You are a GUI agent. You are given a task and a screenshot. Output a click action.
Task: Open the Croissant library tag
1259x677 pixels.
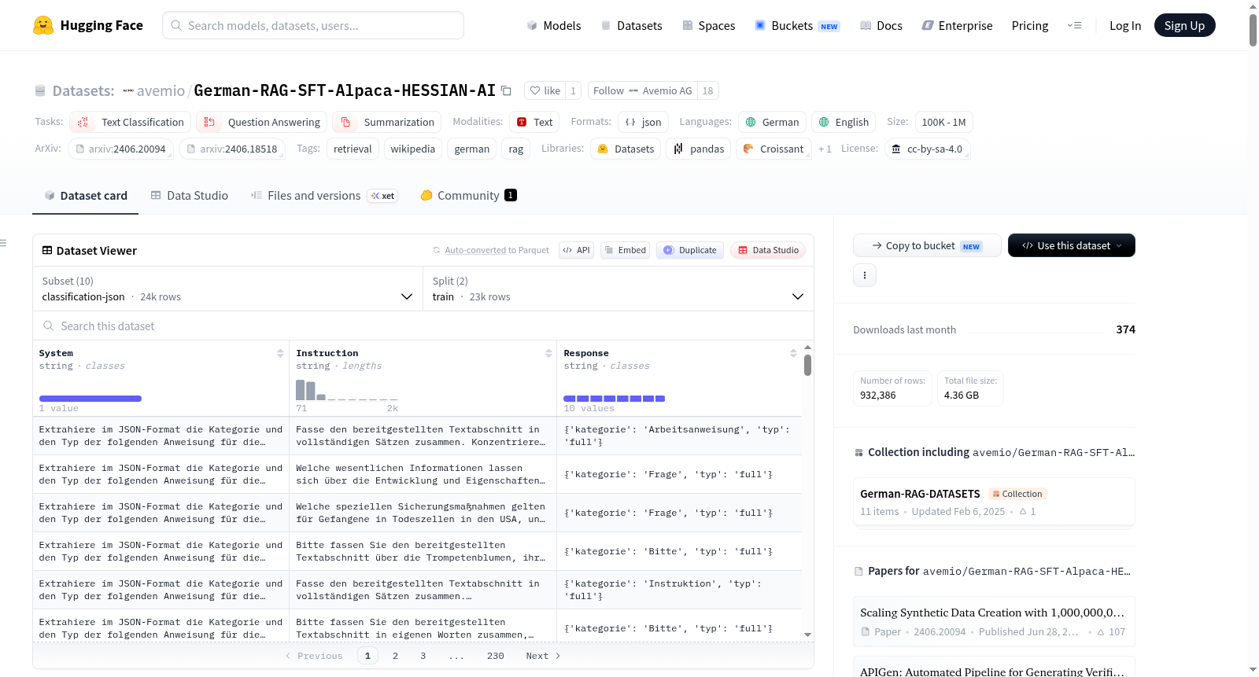point(773,149)
